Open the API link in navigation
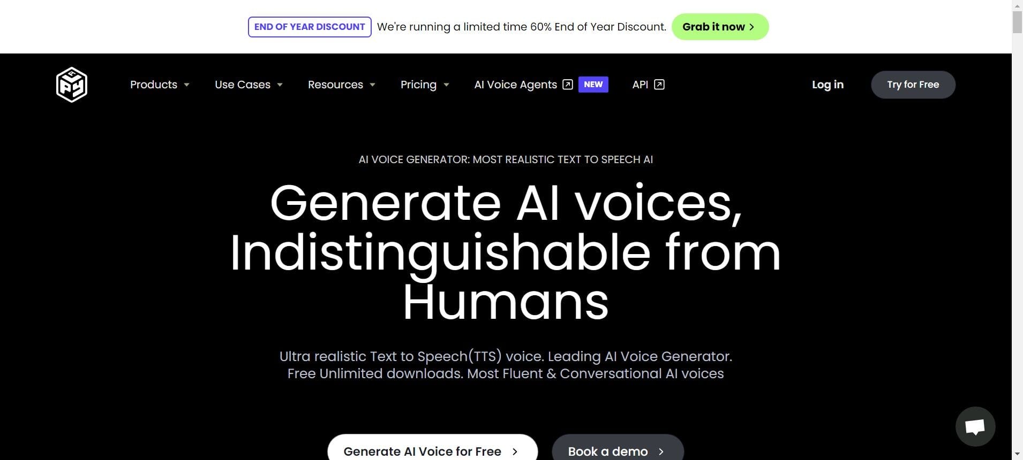 click(640, 85)
